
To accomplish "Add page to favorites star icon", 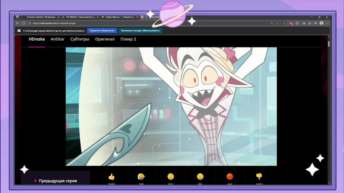I will point(284,23).
